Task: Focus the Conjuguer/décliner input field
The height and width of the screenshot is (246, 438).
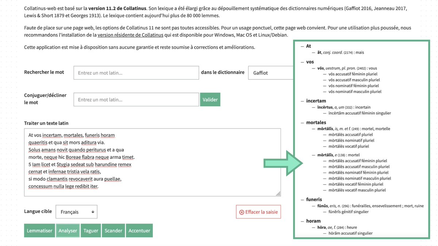Action: 136,99
